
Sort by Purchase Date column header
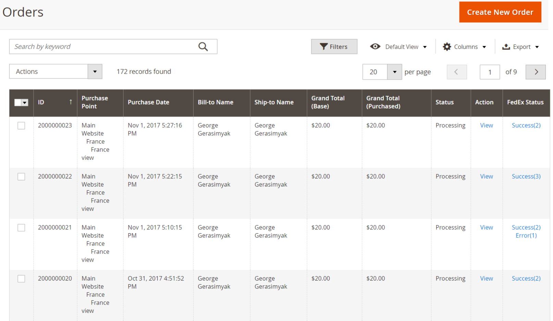click(148, 102)
